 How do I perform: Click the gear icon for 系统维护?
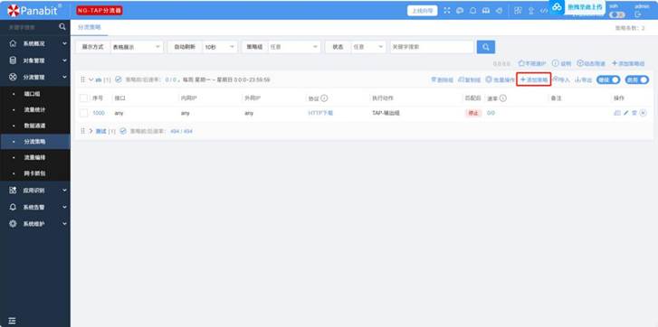(13, 224)
